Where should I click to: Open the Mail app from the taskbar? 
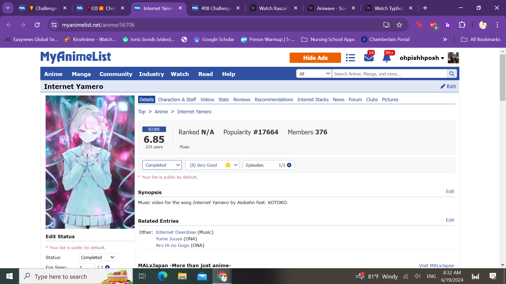point(202,276)
